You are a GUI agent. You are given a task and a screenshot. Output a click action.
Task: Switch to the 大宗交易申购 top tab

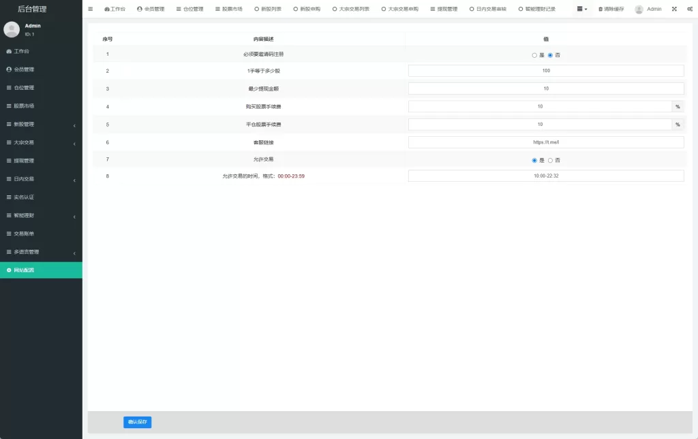(x=399, y=9)
